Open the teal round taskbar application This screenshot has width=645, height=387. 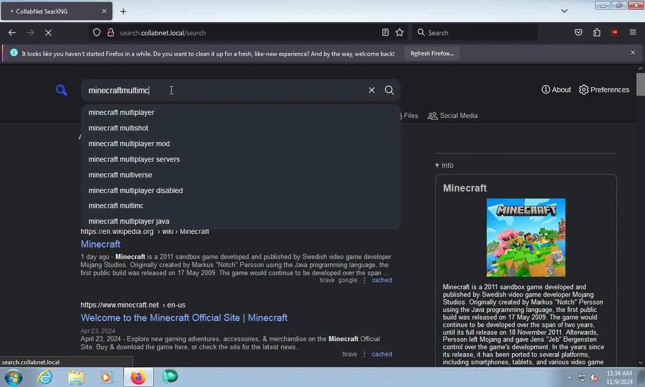(170, 377)
